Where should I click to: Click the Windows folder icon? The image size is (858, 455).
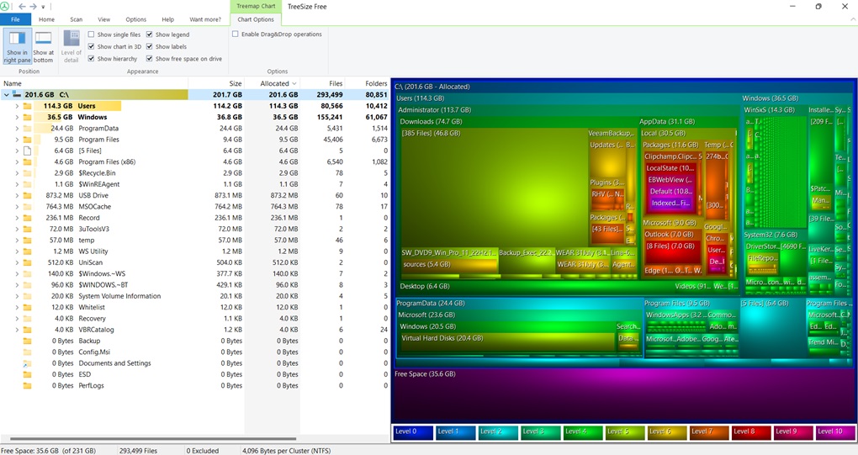(x=28, y=117)
